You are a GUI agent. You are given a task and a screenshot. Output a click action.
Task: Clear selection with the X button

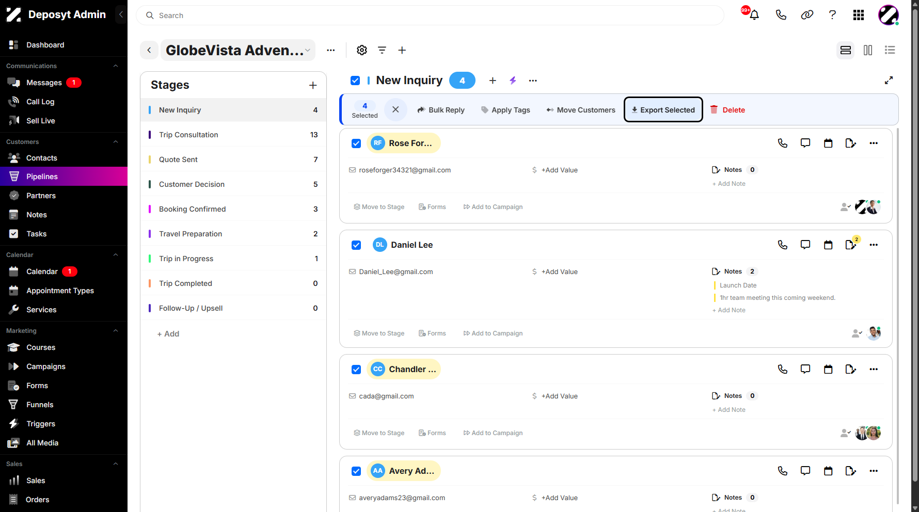tap(395, 109)
